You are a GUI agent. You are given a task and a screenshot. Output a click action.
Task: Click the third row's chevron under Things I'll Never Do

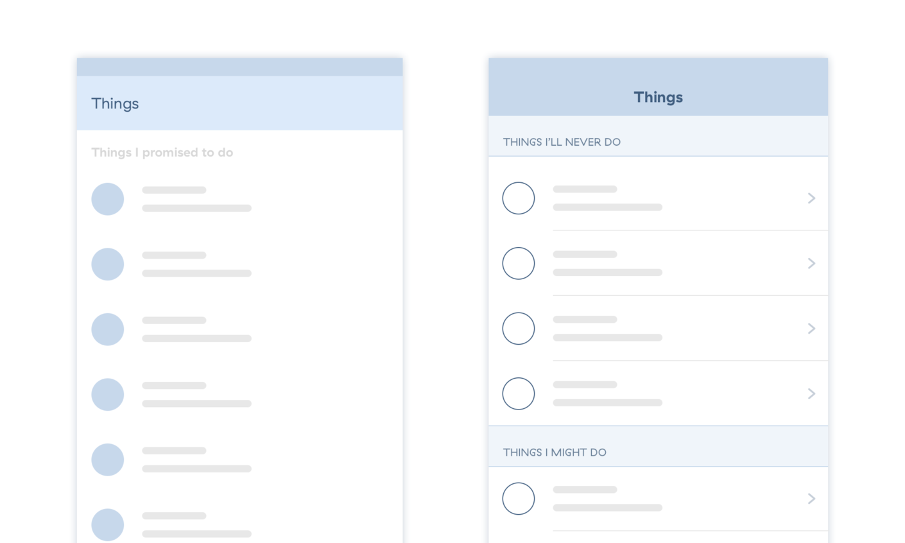(x=811, y=329)
